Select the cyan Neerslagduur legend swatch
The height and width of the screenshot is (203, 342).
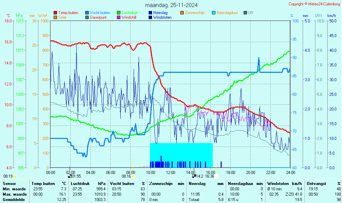coord(214,13)
